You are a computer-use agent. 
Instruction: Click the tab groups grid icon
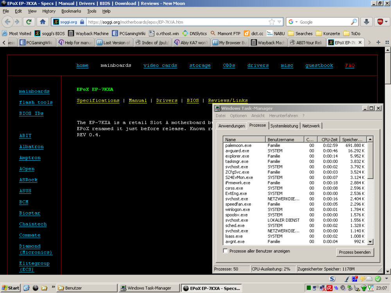click(x=387, y=42)
